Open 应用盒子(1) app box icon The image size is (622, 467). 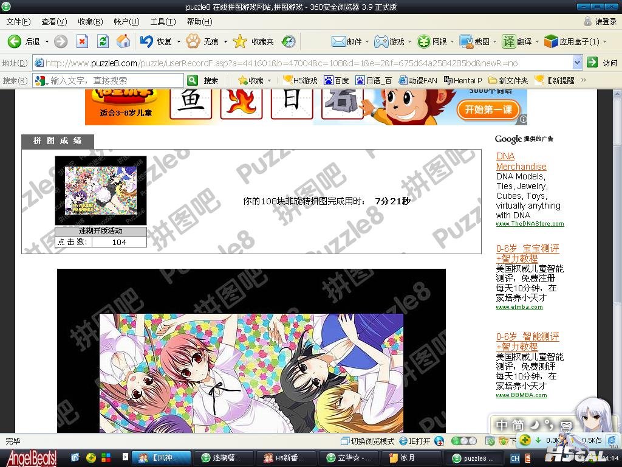click(551, 41)
